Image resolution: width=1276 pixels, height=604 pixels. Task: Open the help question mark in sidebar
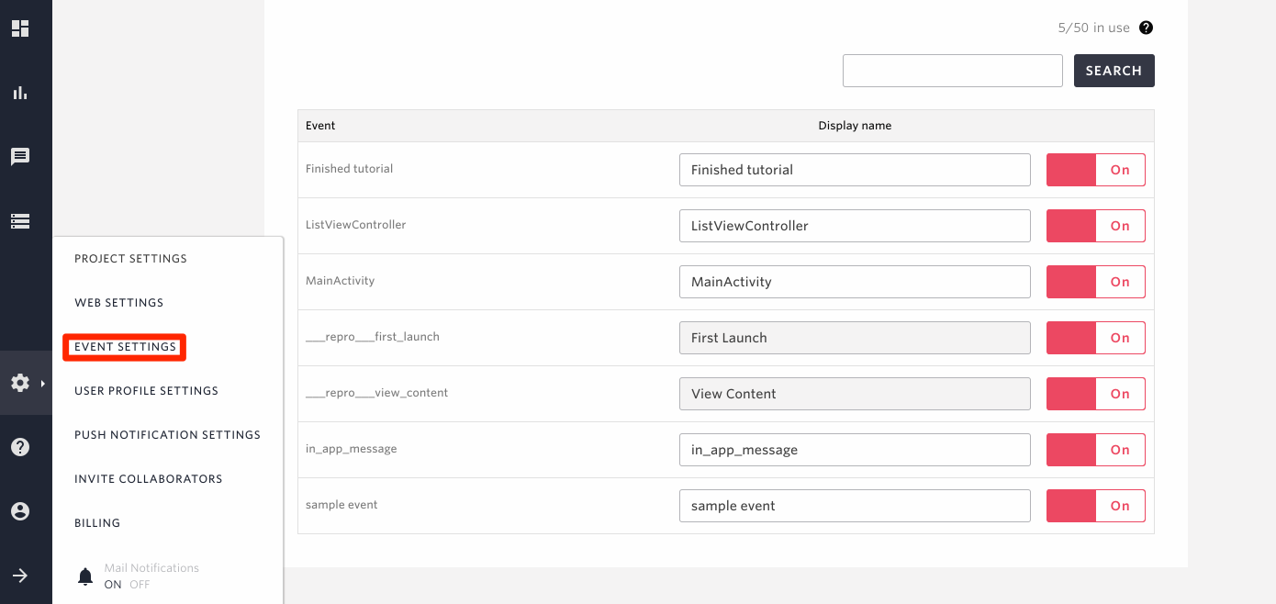coord(20,447)
